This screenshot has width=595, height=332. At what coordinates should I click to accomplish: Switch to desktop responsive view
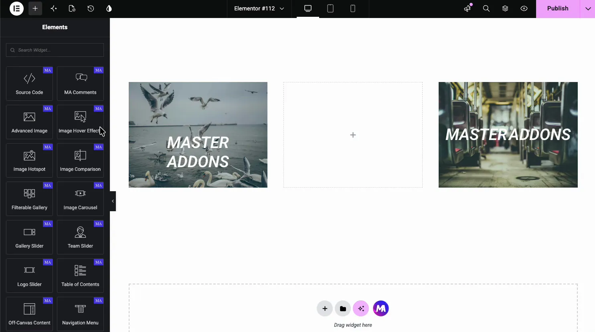pos(308,8)
